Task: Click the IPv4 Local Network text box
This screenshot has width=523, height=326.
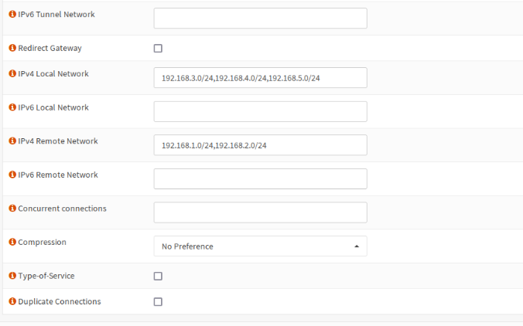Action: click(260, 78)
